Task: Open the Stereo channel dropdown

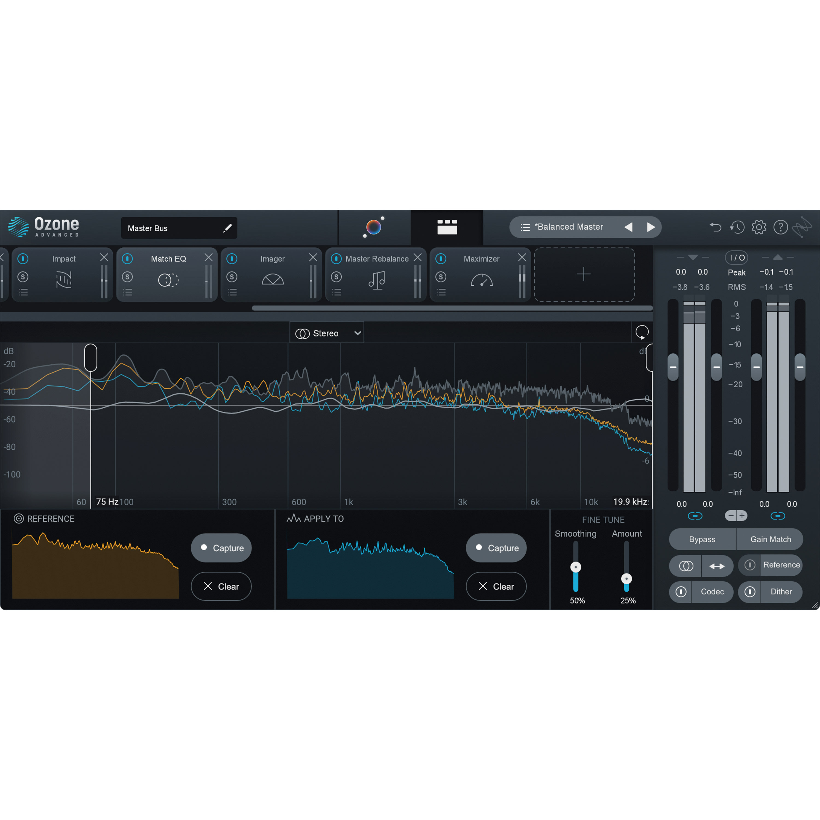Action: 327,332
